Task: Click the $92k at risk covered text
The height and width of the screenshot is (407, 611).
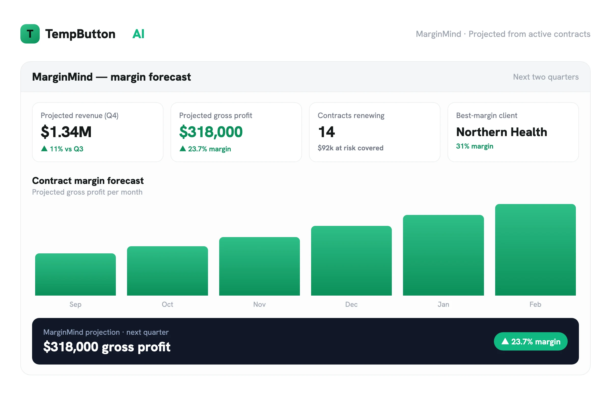Action: [351, 148]
